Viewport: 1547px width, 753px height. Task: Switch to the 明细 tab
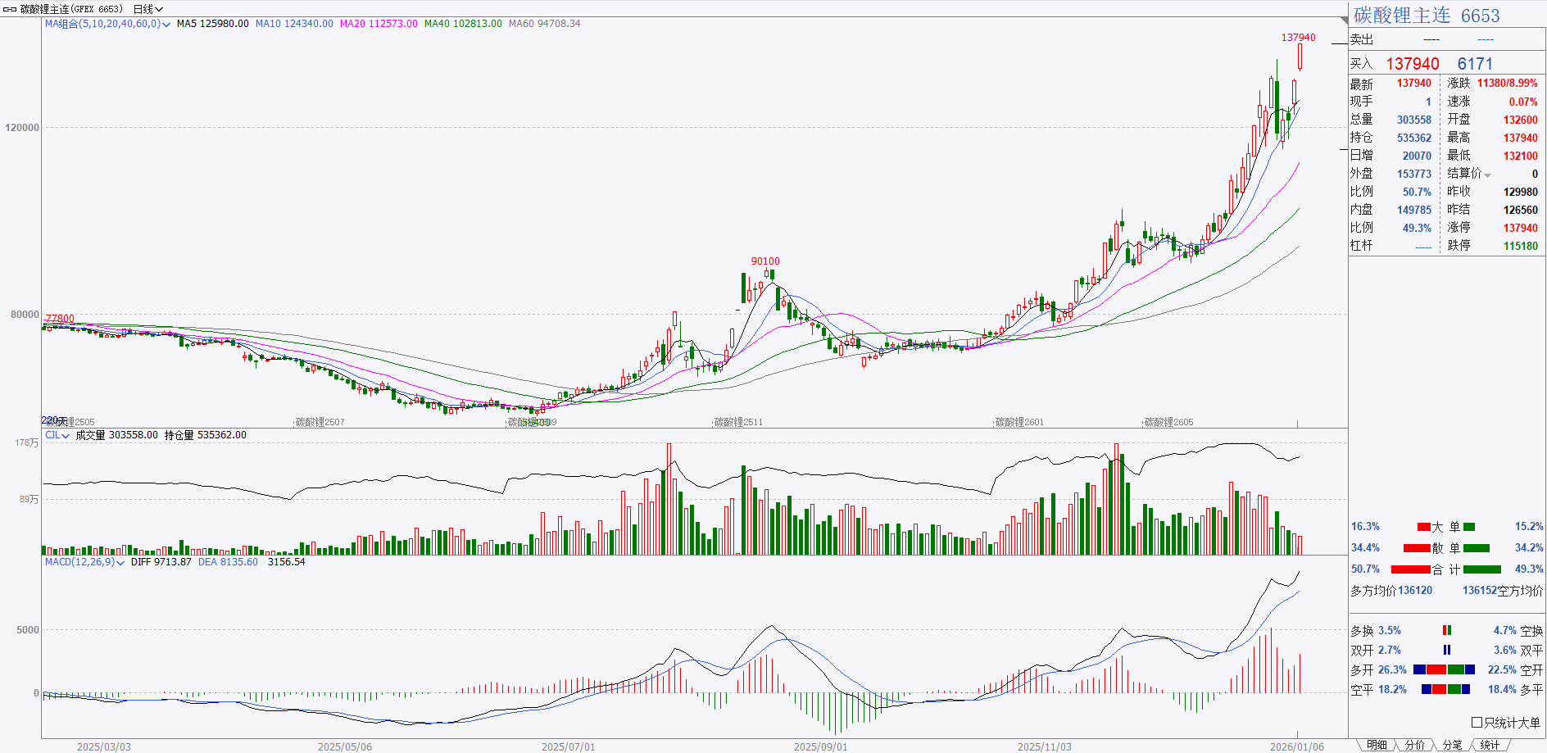pyautogui.click(x=1377, y=745)
